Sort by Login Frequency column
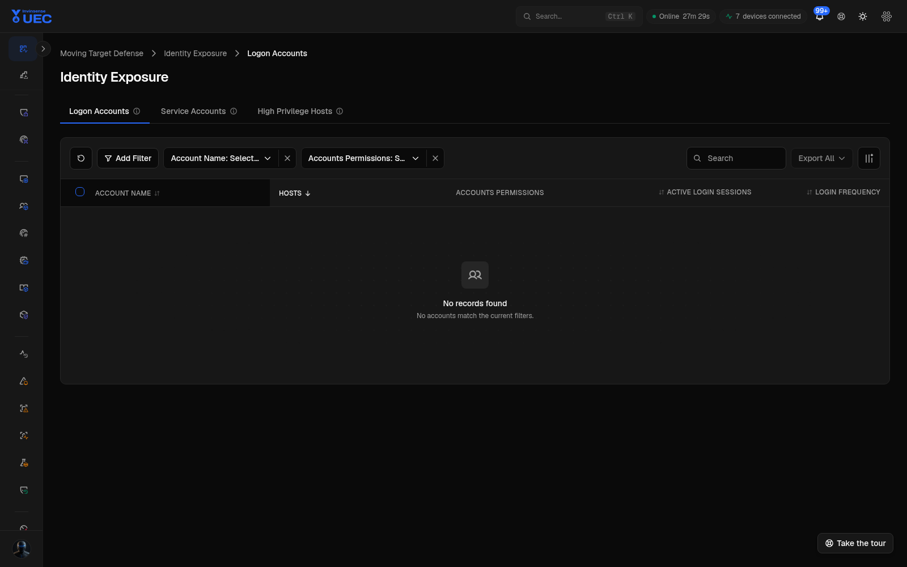Image resolution: width=907 pixels, height=567 pixels. pyautogui.click(x=844, y=192)
